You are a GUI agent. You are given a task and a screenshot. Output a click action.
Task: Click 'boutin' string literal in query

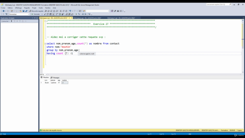coord(66,47)
